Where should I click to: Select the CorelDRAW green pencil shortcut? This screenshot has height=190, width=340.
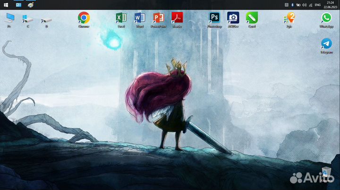click(x=252, y=20)
